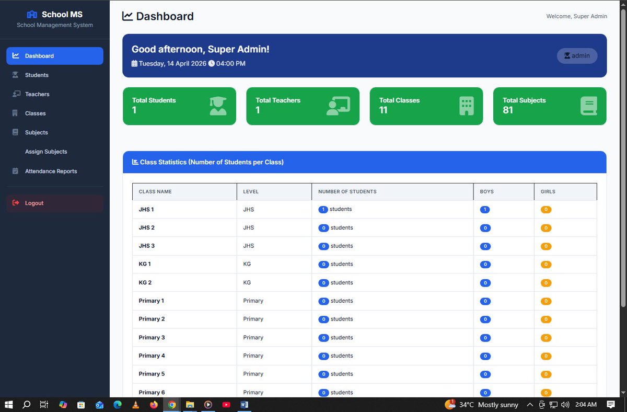Click the orange girls badge for JHS 1

pyautogui.click(x=546, y=210)
